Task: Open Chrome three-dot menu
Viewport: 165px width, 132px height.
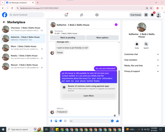Action: (x=162, y=8)
